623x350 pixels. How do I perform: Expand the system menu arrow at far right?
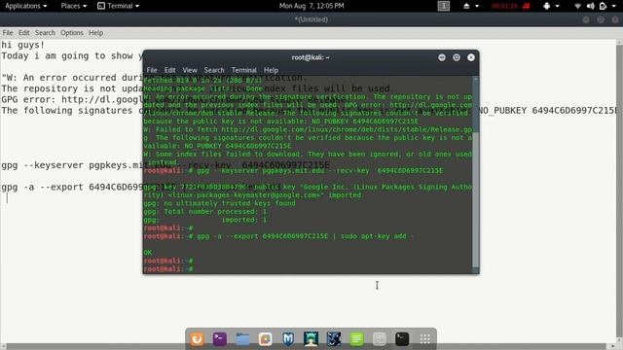[x=613, y=6]
